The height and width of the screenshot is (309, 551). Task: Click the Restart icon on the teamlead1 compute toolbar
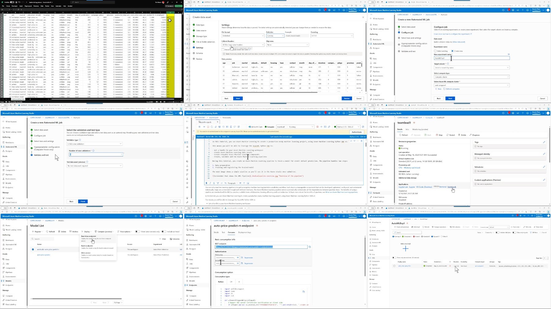pos(448,135)
